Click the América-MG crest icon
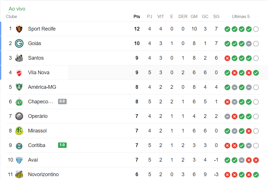Screen dimensions: 268x181 tap(19, 87)
